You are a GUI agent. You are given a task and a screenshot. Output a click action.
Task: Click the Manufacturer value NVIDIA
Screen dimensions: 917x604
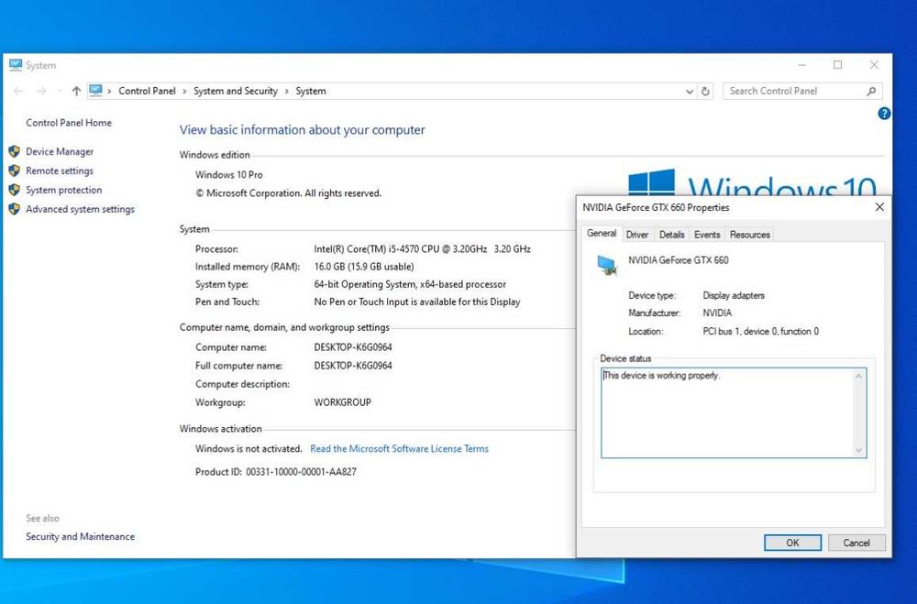pos(717,313)
